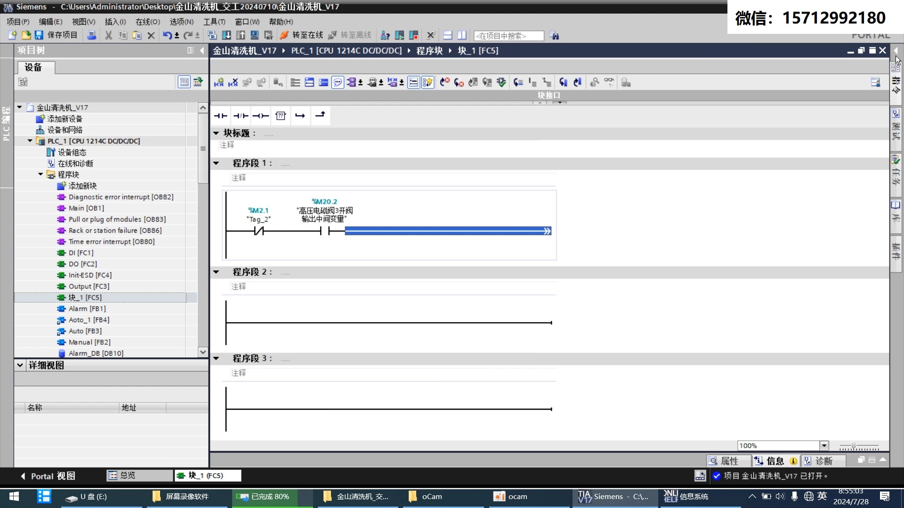Insert an empty box instruction
The height and width of the screenshot is (508, 904).
tap(281, 116)
